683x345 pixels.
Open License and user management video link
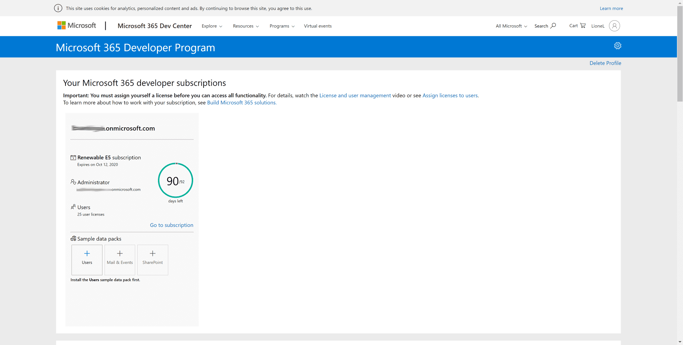[x=355, y=95]
